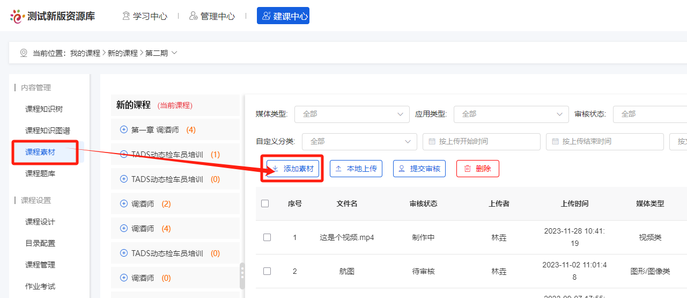Open 媒体类型 dropdown
Image resolution: width=687 pixels, height=298 pixels.
pyautogui.click(x=352, y=114)
